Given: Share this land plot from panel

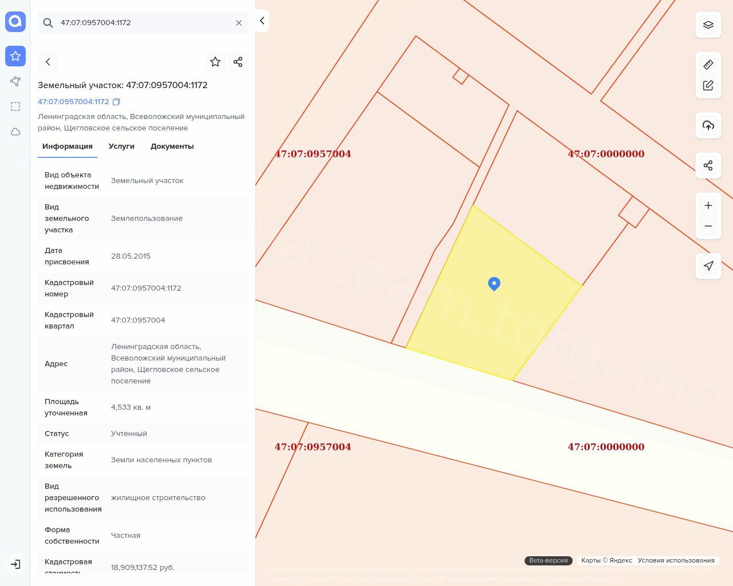Looking at the screenshot, I should click(x=238, y=62).
